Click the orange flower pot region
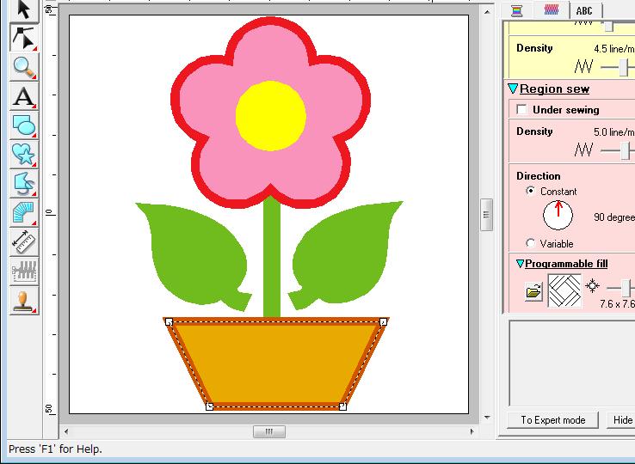Image resolution: width=635 pixels, height=464 pixels. [x=275, y=364]
